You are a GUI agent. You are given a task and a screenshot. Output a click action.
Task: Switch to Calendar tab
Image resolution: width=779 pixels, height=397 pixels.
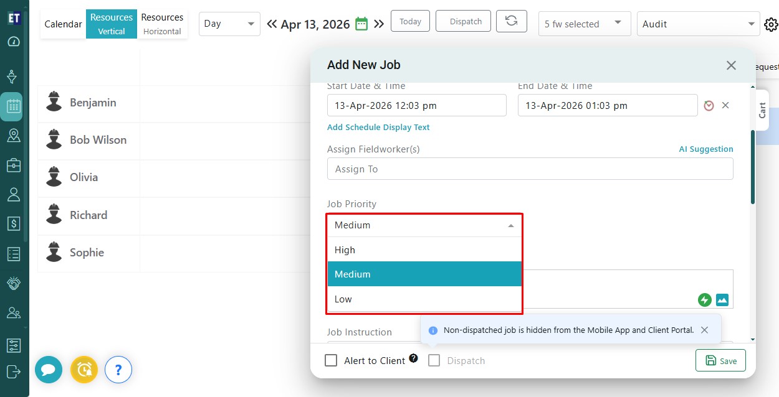tap(63, 24)
